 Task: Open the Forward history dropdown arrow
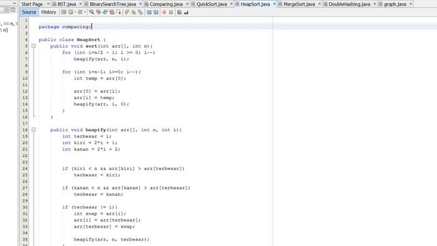tap(85, 12)
